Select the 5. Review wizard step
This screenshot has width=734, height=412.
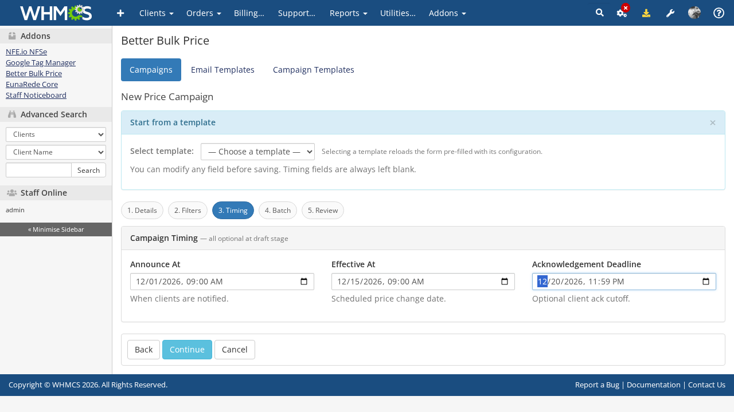(322, 210)
